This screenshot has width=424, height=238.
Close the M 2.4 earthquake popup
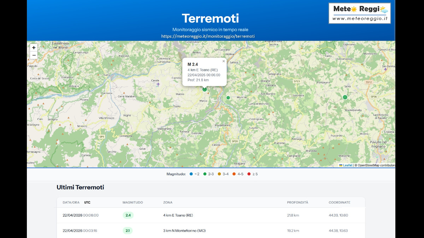[223, 61]
